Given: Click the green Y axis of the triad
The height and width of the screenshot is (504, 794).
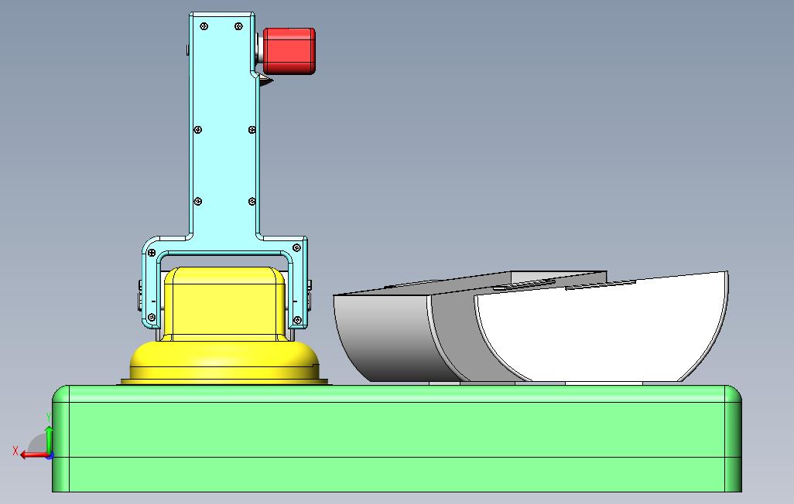Looking at the screenshot, I should 49,441.
